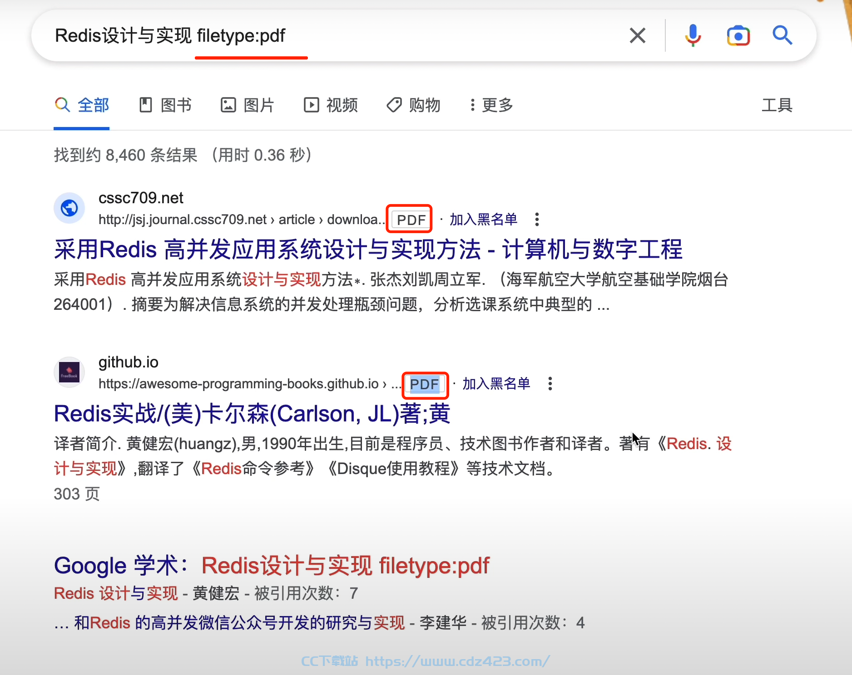Click the cssc709.net globe favicon
Screen dimensions: 852x675
[x=69, y=208]
